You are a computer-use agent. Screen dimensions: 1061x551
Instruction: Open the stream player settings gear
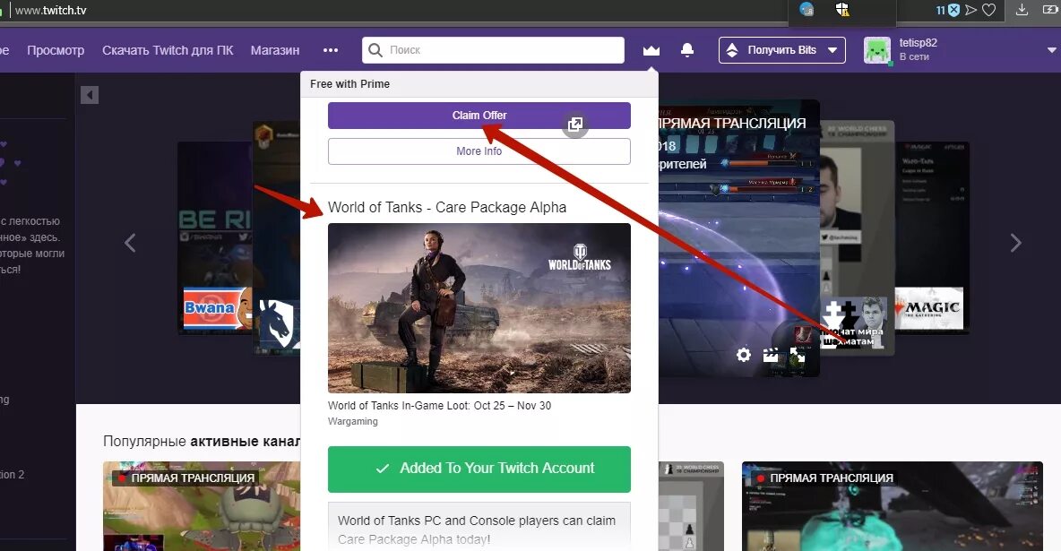point(743,355)
